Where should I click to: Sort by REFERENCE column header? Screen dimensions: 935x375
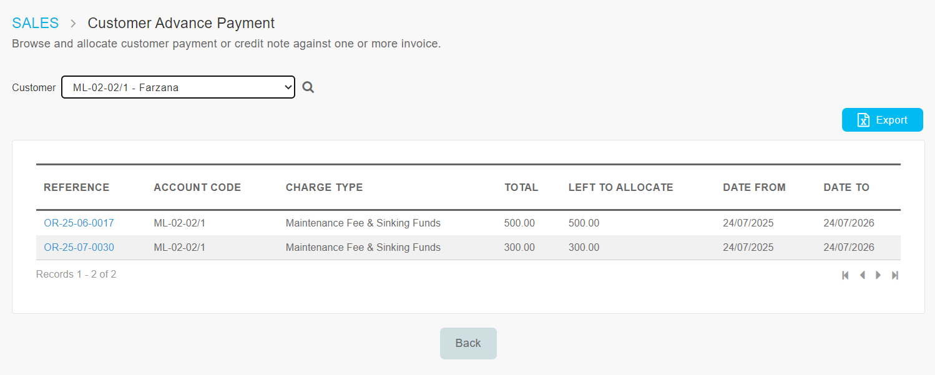[x=76, y=187]
